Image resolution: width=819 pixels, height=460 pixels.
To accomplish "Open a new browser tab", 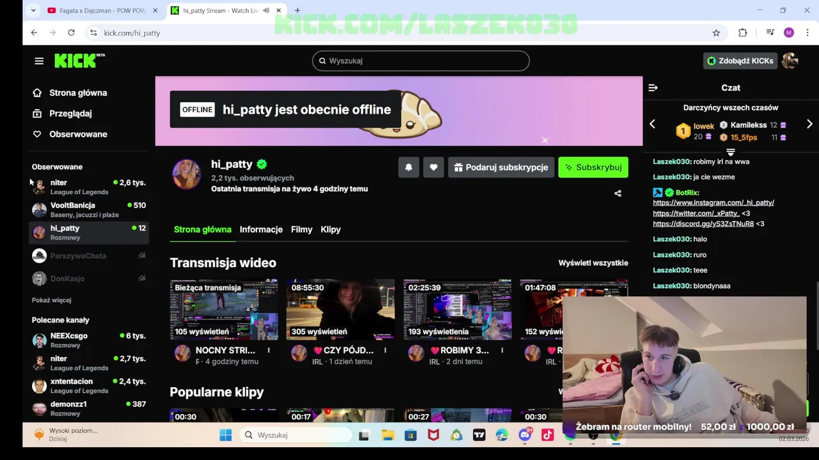I will (x=297, y=10).
